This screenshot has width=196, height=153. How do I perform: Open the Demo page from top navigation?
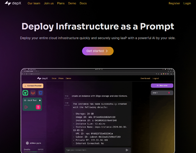72,3
